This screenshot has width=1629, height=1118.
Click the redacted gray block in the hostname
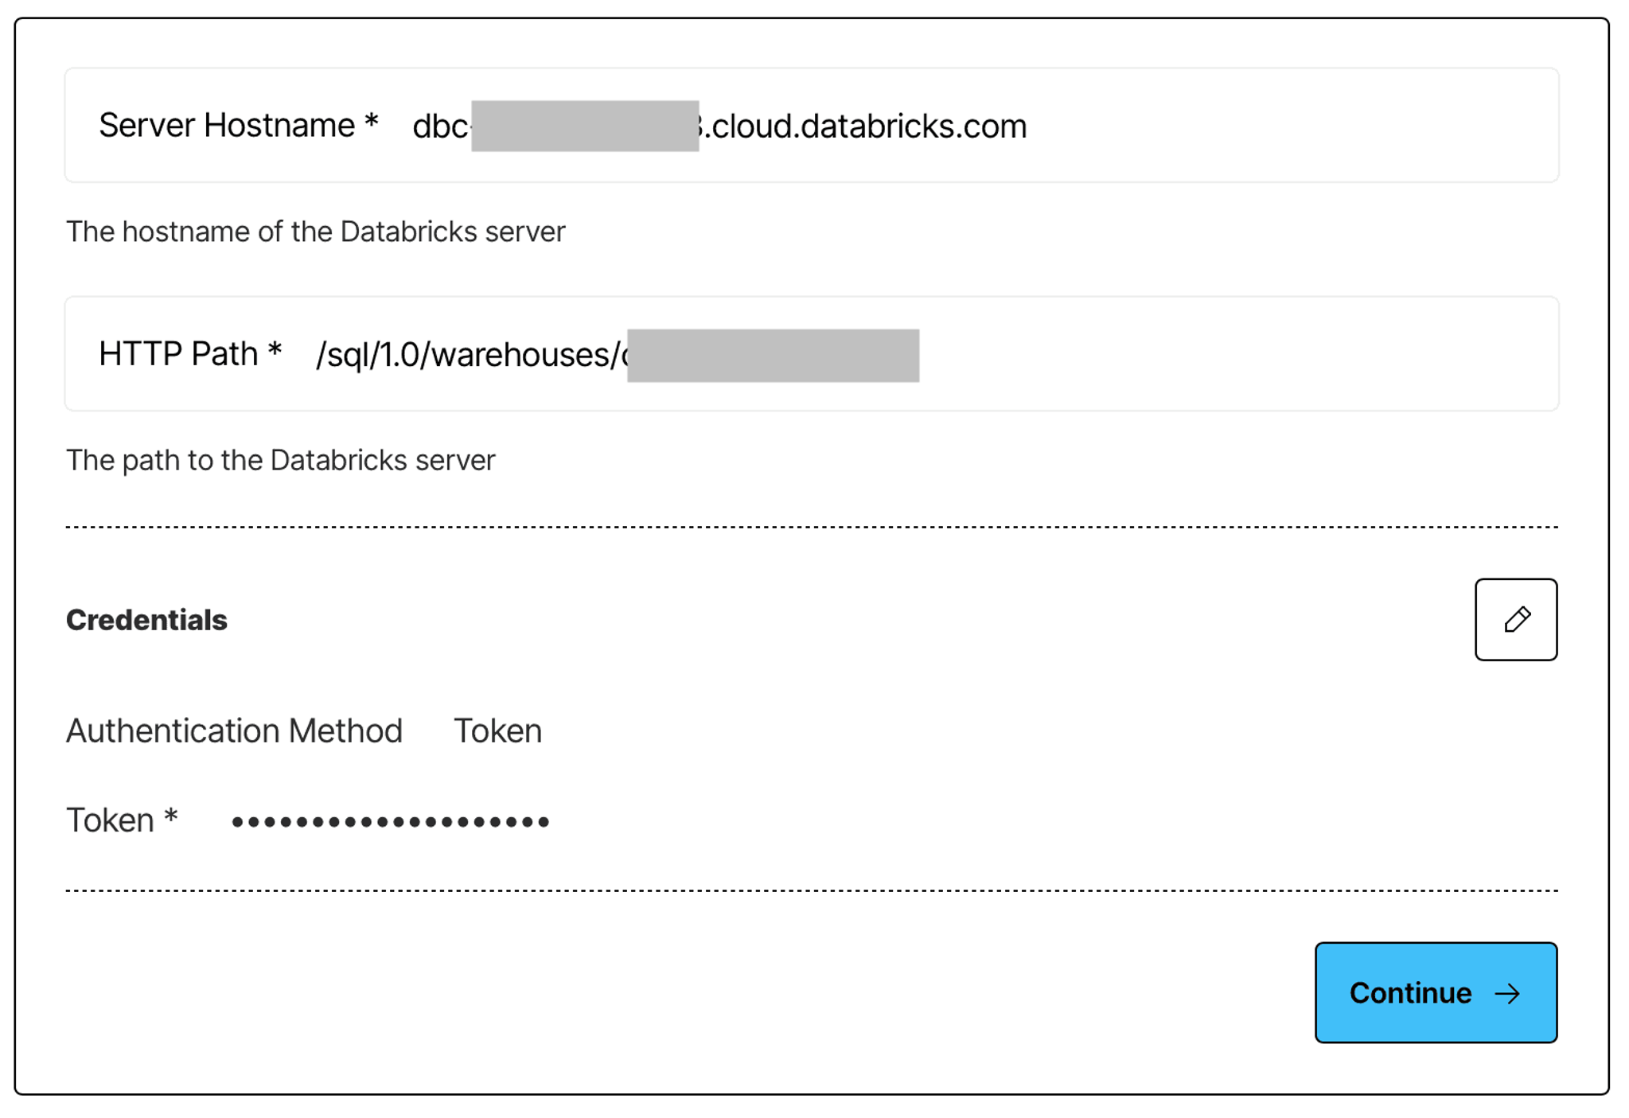[x=585, y=126]
